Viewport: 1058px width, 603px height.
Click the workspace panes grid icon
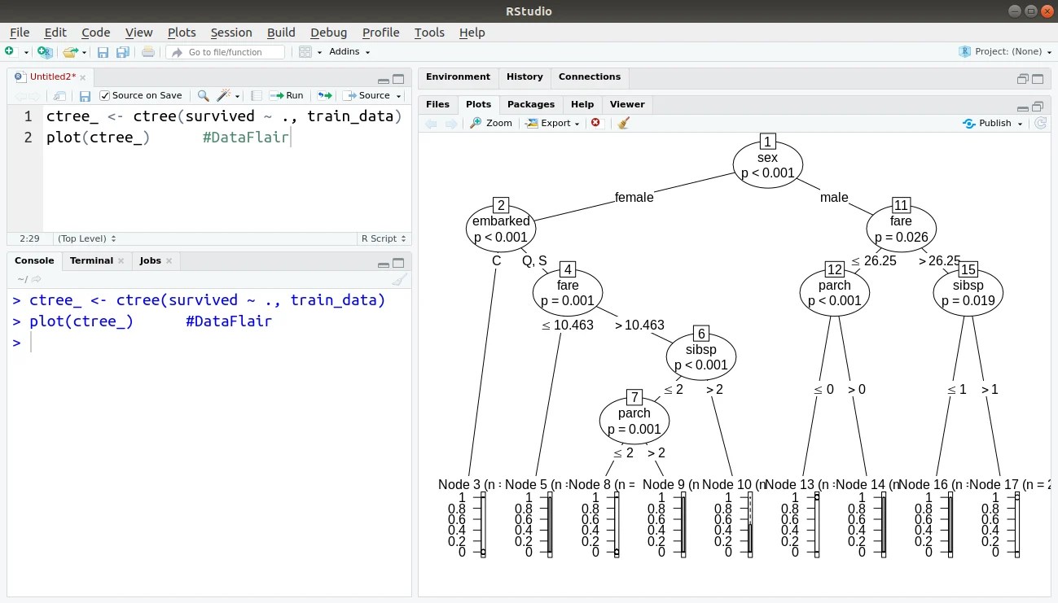coord(305,52)
